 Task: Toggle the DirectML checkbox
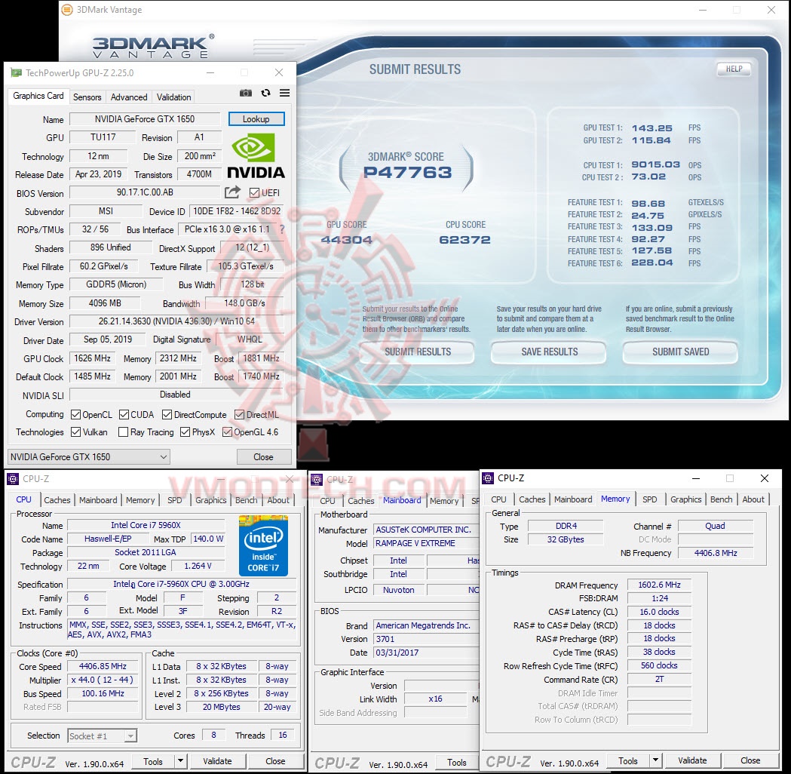click(x=240, y=415)
